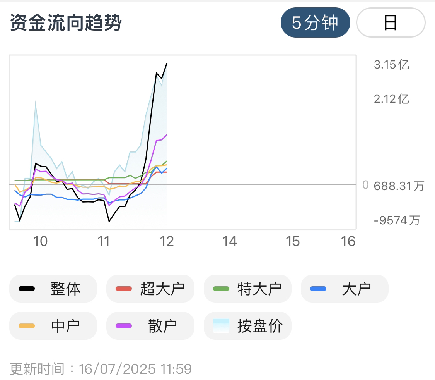Switch to the 日 tab
Viewport: 435px width, 380px height.
391,22
